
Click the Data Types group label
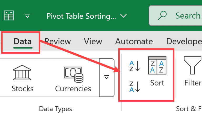[x=55, y=109]
